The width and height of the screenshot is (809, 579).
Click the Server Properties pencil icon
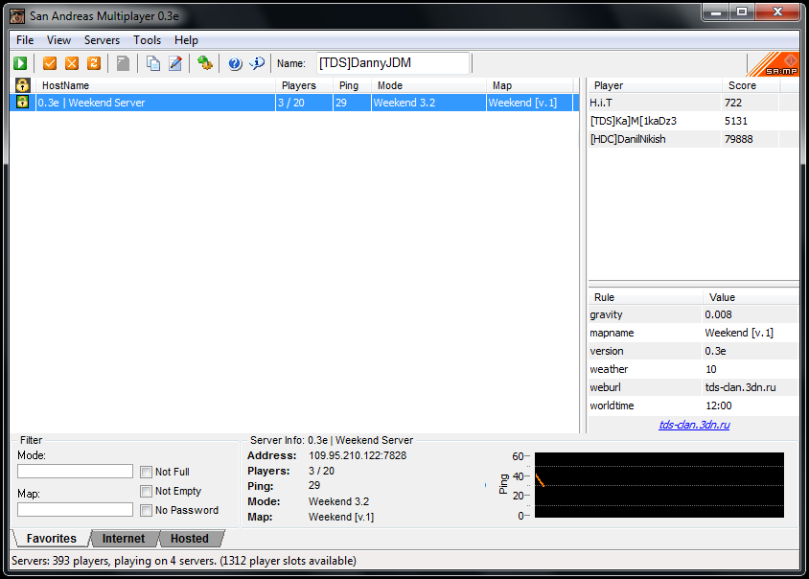(x=175, y=63)
